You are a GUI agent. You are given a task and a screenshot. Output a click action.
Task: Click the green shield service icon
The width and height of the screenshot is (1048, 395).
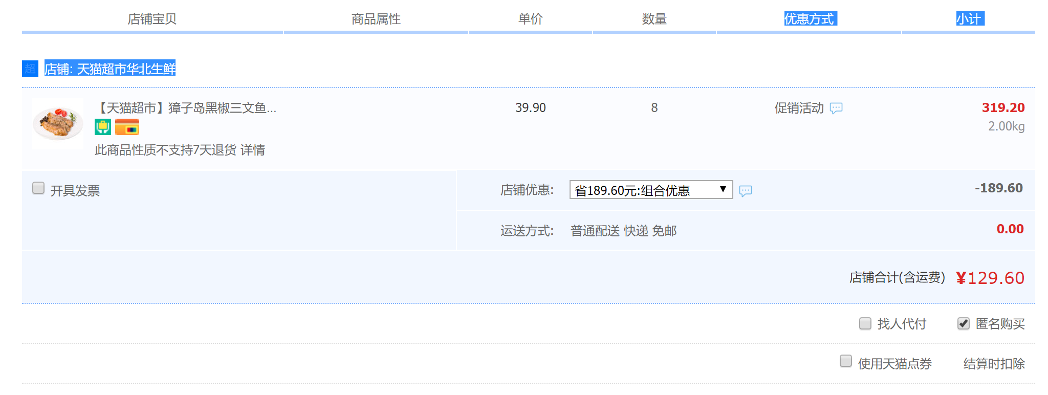[103, 127]
